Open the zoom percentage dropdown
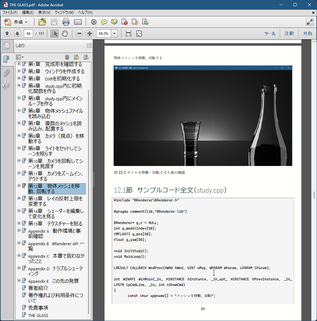Viewport: 317px width, 321px height. click(115, 34)
